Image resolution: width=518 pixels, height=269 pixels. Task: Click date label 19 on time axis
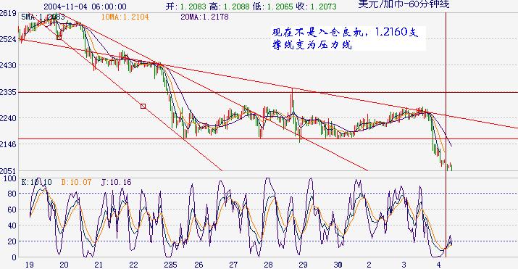[29, 265]
